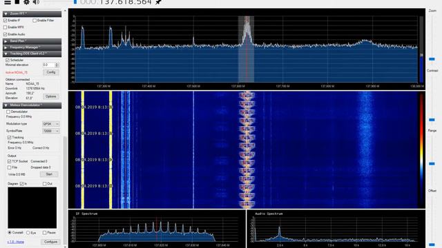442x248 pixels.
Task: Click the constellation diagram black area
Action: coord(32,208)
